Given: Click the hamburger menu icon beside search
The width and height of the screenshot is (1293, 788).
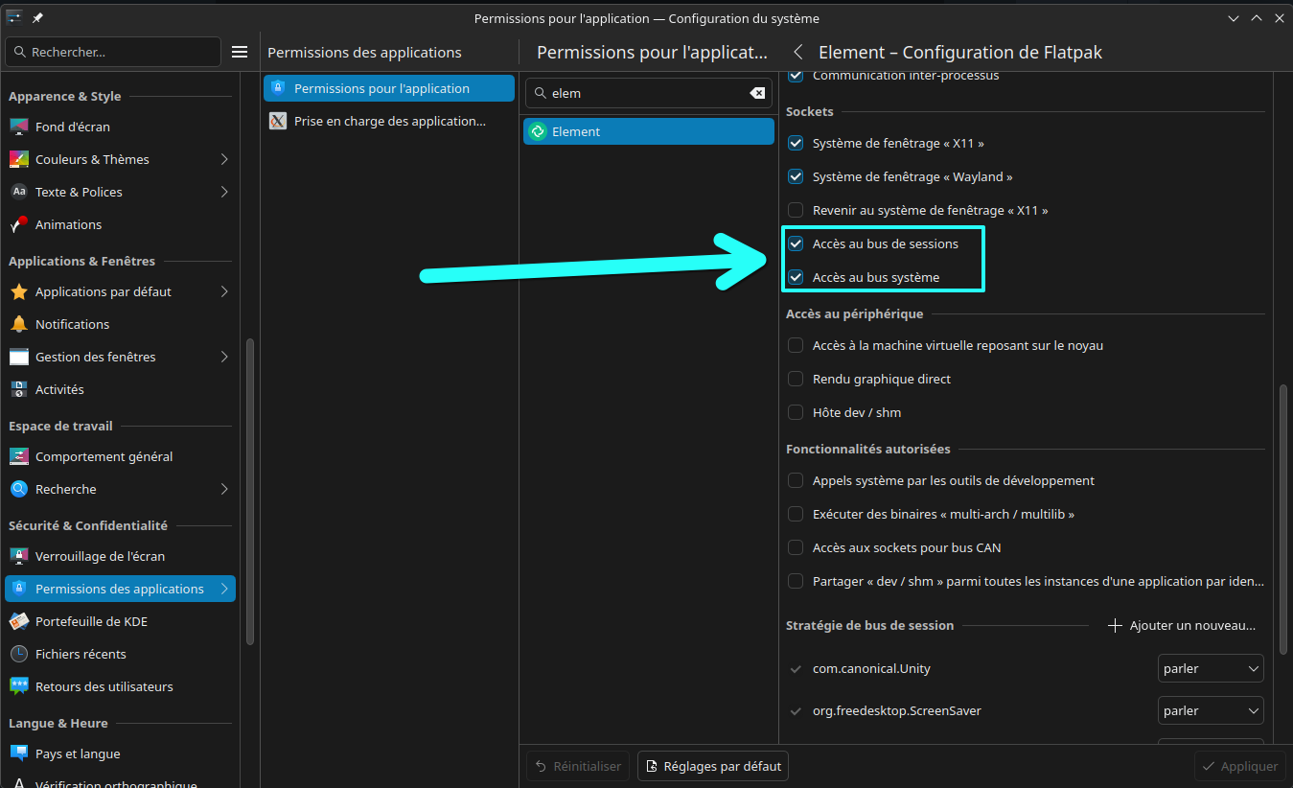Looking at the screenshot, I should click(x=240, y=52).
